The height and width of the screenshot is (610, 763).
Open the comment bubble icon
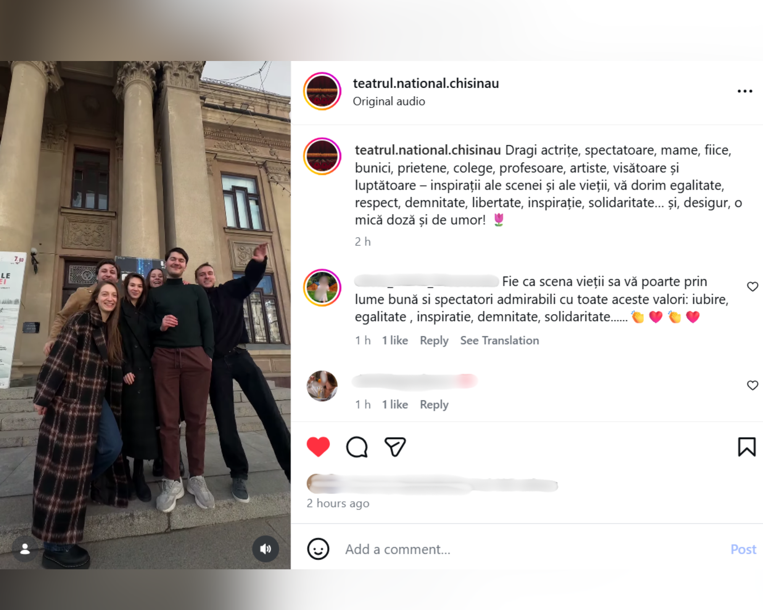(357, 447)
